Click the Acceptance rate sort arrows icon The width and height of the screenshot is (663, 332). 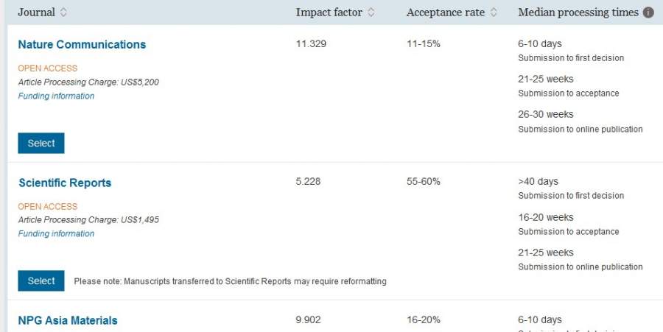click(494, 13)
